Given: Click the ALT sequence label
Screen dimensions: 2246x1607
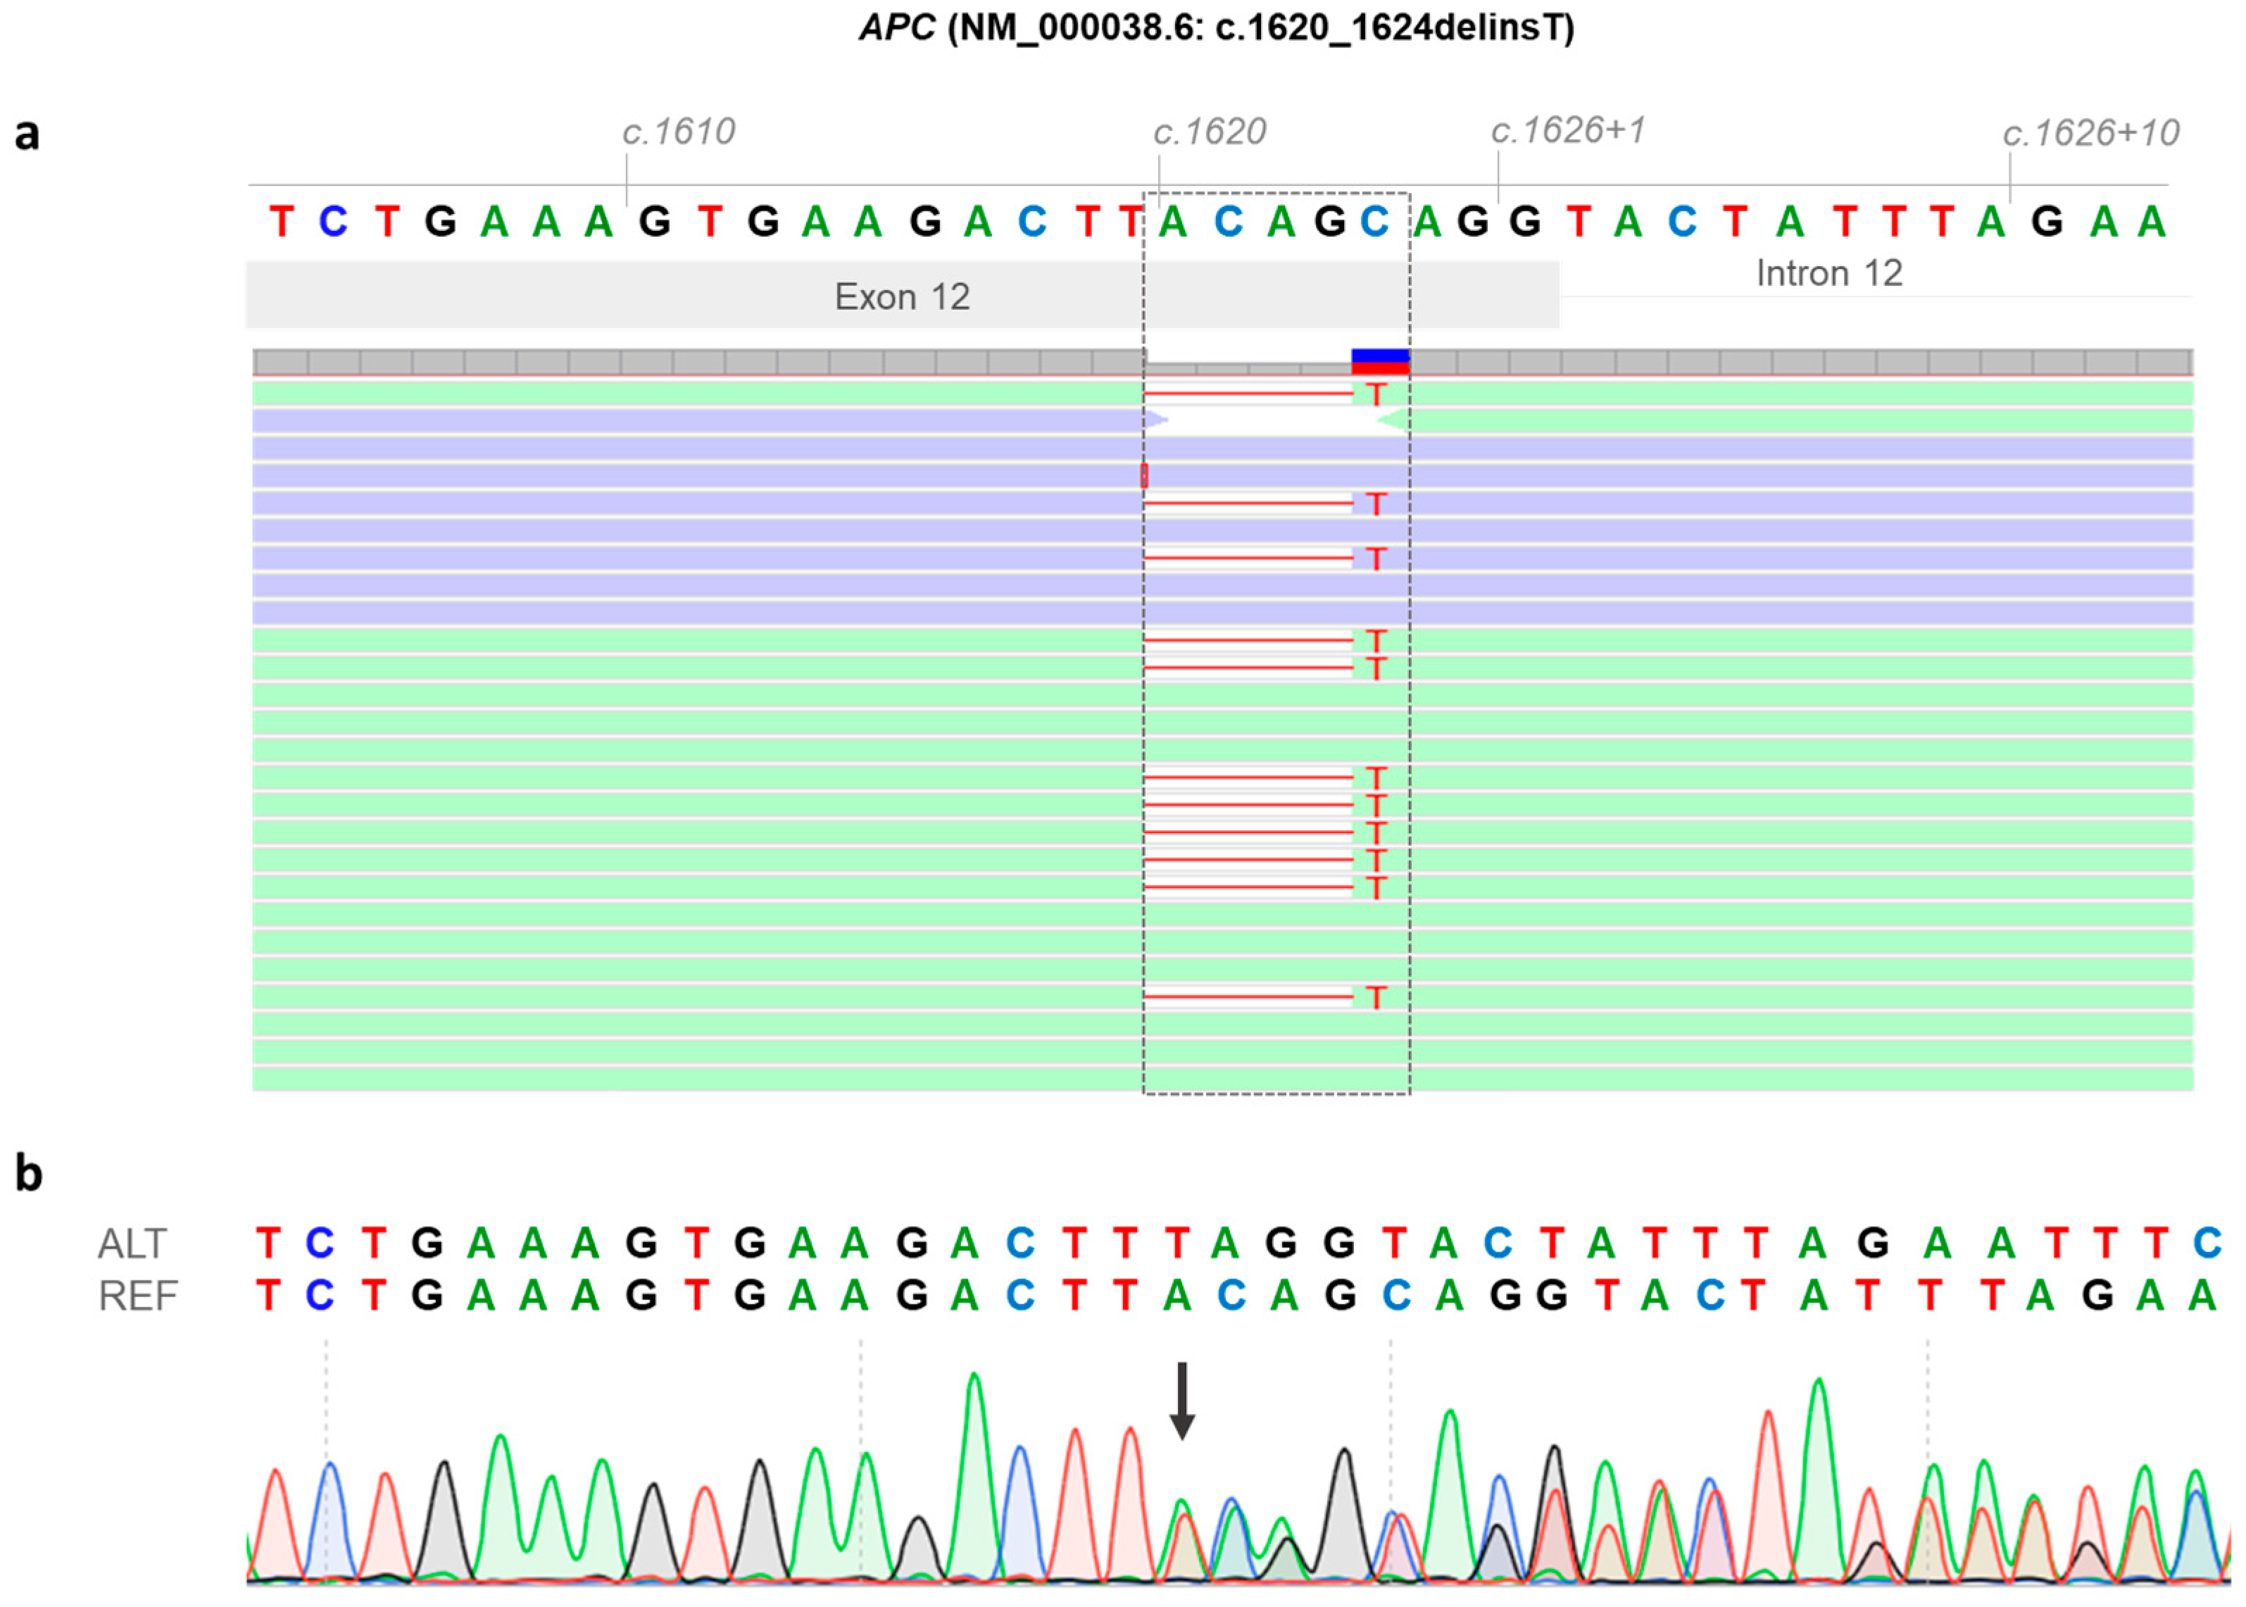Looking at the screenshot, I should (132, 1244).
